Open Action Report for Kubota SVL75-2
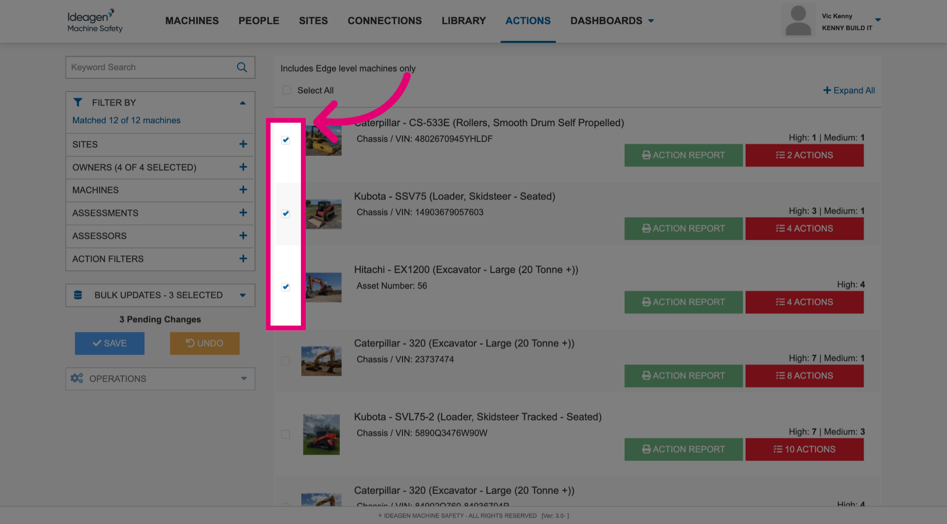This screenshot has height=524, width=947. coord(684,449)
